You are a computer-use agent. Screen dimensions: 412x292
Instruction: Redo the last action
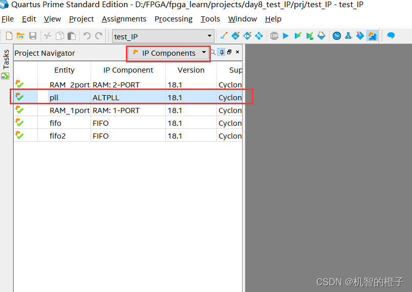click(99, 36)
